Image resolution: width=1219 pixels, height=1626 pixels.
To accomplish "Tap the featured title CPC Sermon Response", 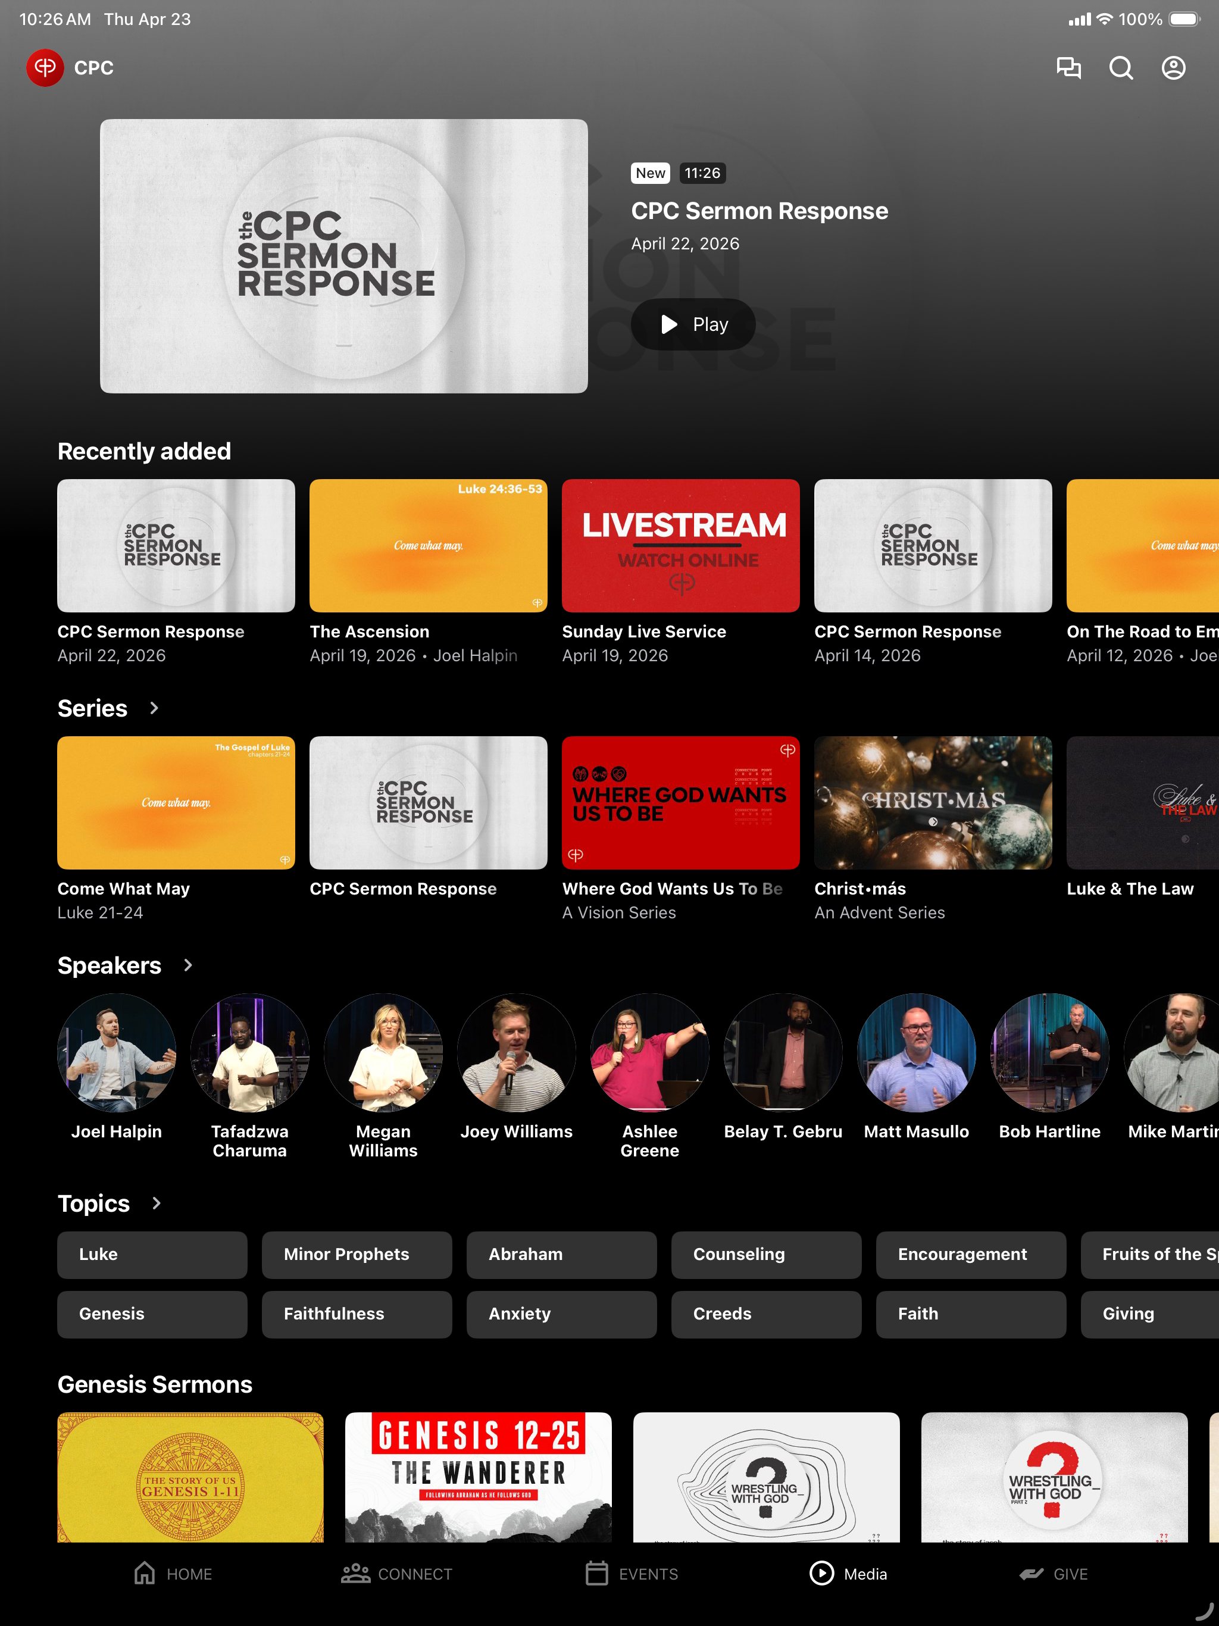I will coord(759,211).
